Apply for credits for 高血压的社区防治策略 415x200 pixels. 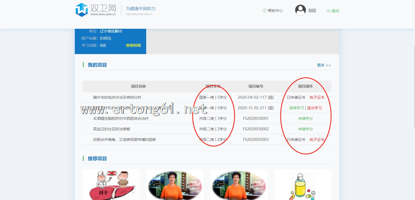coord(305,129)
